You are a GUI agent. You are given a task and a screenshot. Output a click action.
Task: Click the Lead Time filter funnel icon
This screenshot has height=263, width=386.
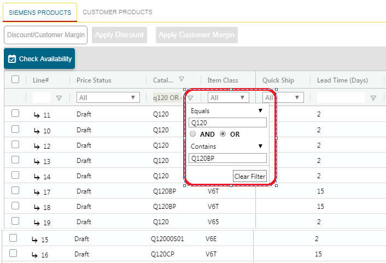[x=373, y=98]
